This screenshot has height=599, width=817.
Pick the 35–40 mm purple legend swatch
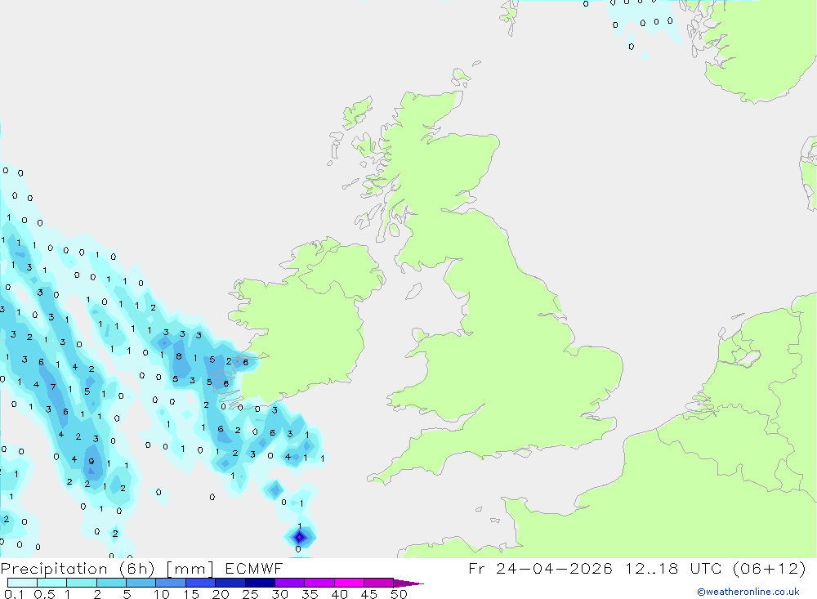click(x=319, y=583)
